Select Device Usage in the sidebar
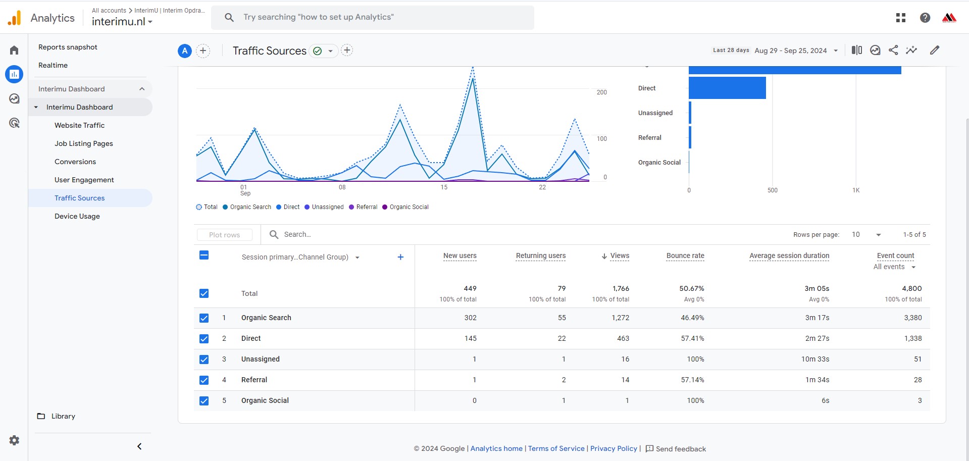 click(77, 216)
